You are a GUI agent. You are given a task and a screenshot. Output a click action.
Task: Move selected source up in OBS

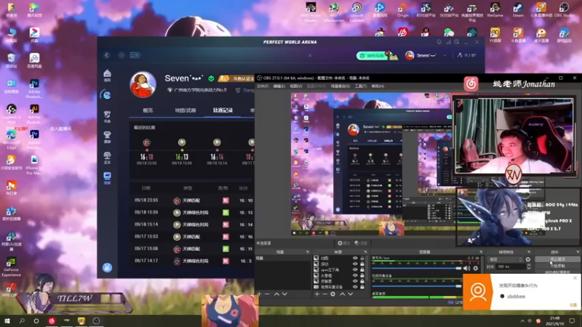pyautogui.click(x=342, y=294)
